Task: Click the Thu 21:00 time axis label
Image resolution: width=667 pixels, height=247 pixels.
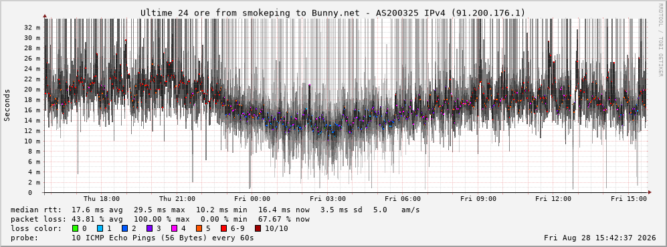Action: [x=177, y=199]
